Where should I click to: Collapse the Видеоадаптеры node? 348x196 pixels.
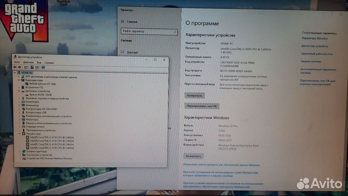pos(19,80)
